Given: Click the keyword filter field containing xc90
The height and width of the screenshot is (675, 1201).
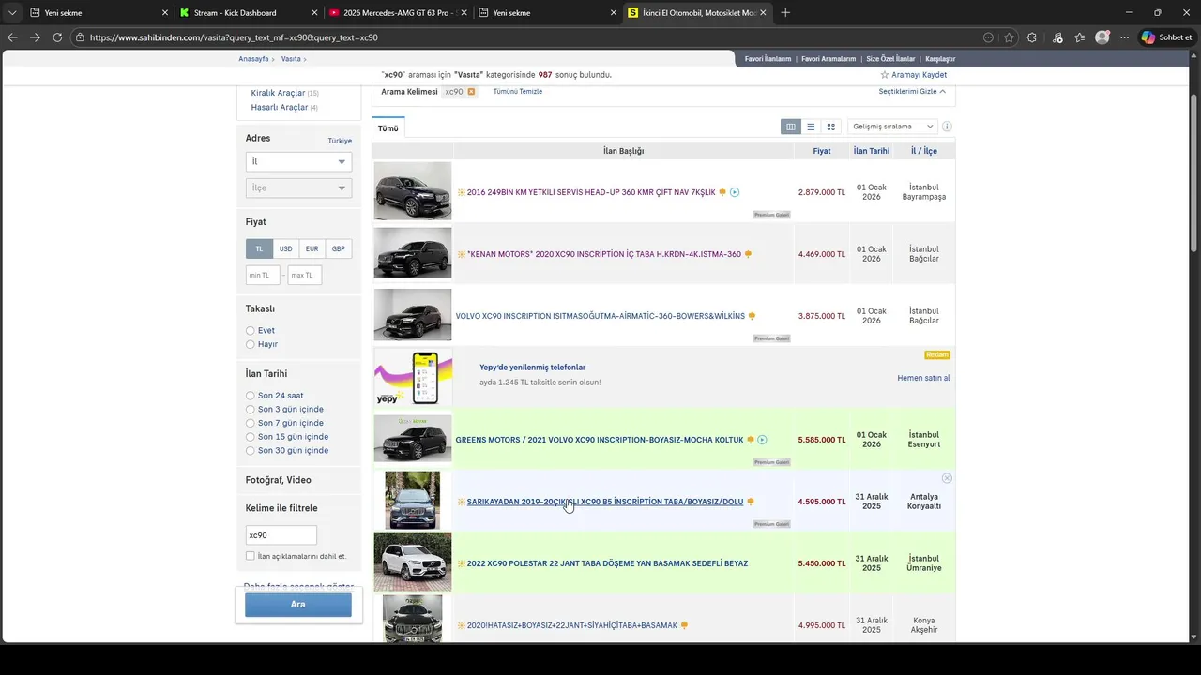Looking at the screenshot, I should click(281, 535).
